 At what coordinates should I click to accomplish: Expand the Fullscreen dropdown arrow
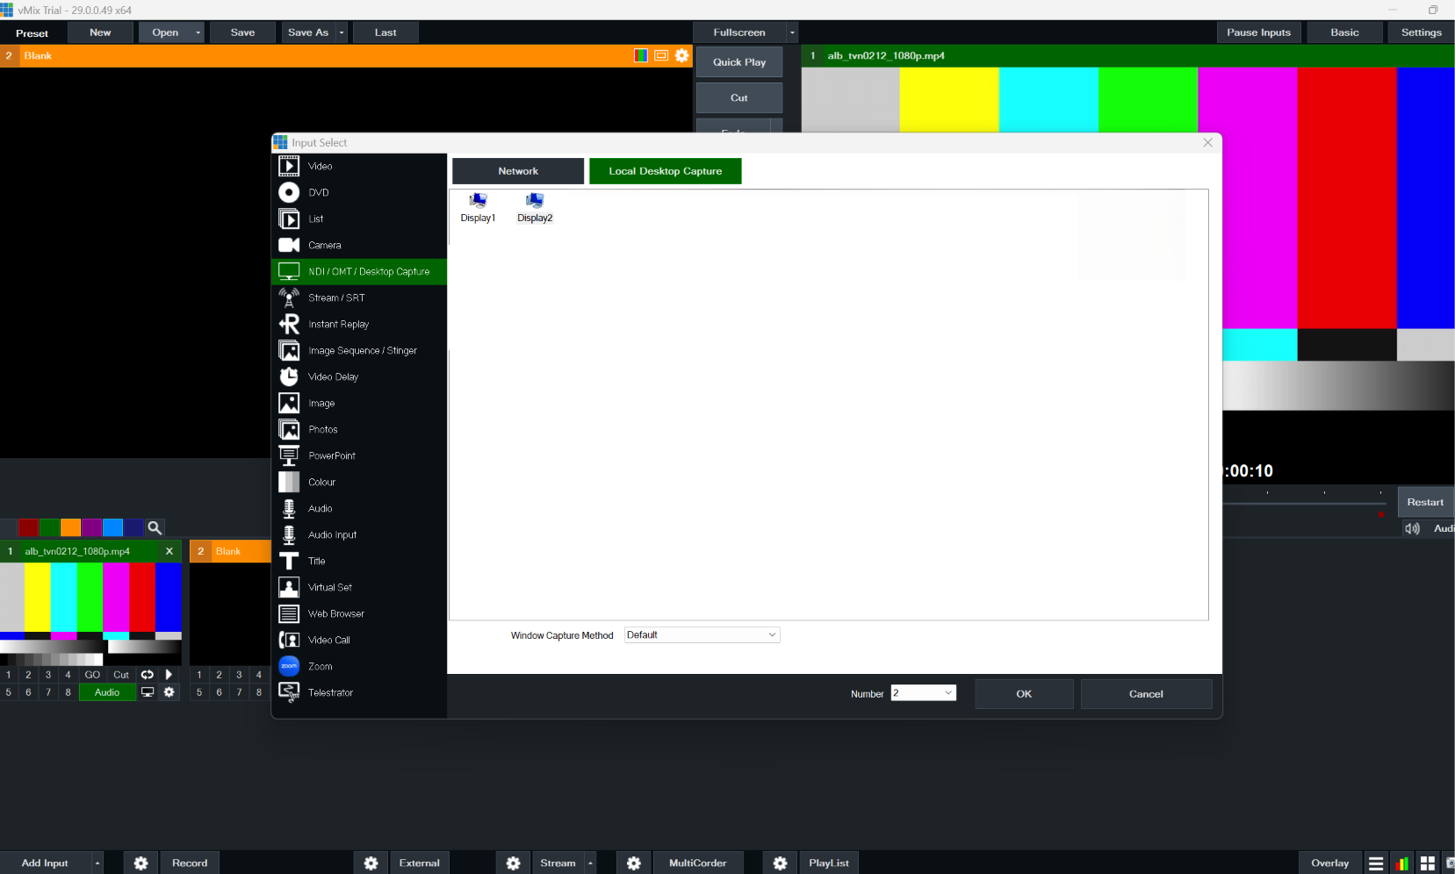(792, 32)
